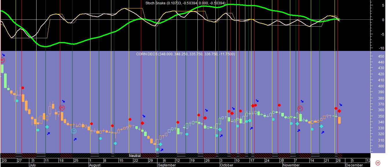The image size is (392, 167).
Task: Click the red sad face in early November
Action: [300, 109]
